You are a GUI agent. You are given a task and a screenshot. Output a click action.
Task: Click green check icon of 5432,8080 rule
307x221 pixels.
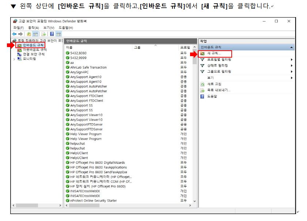click(68, 53)
